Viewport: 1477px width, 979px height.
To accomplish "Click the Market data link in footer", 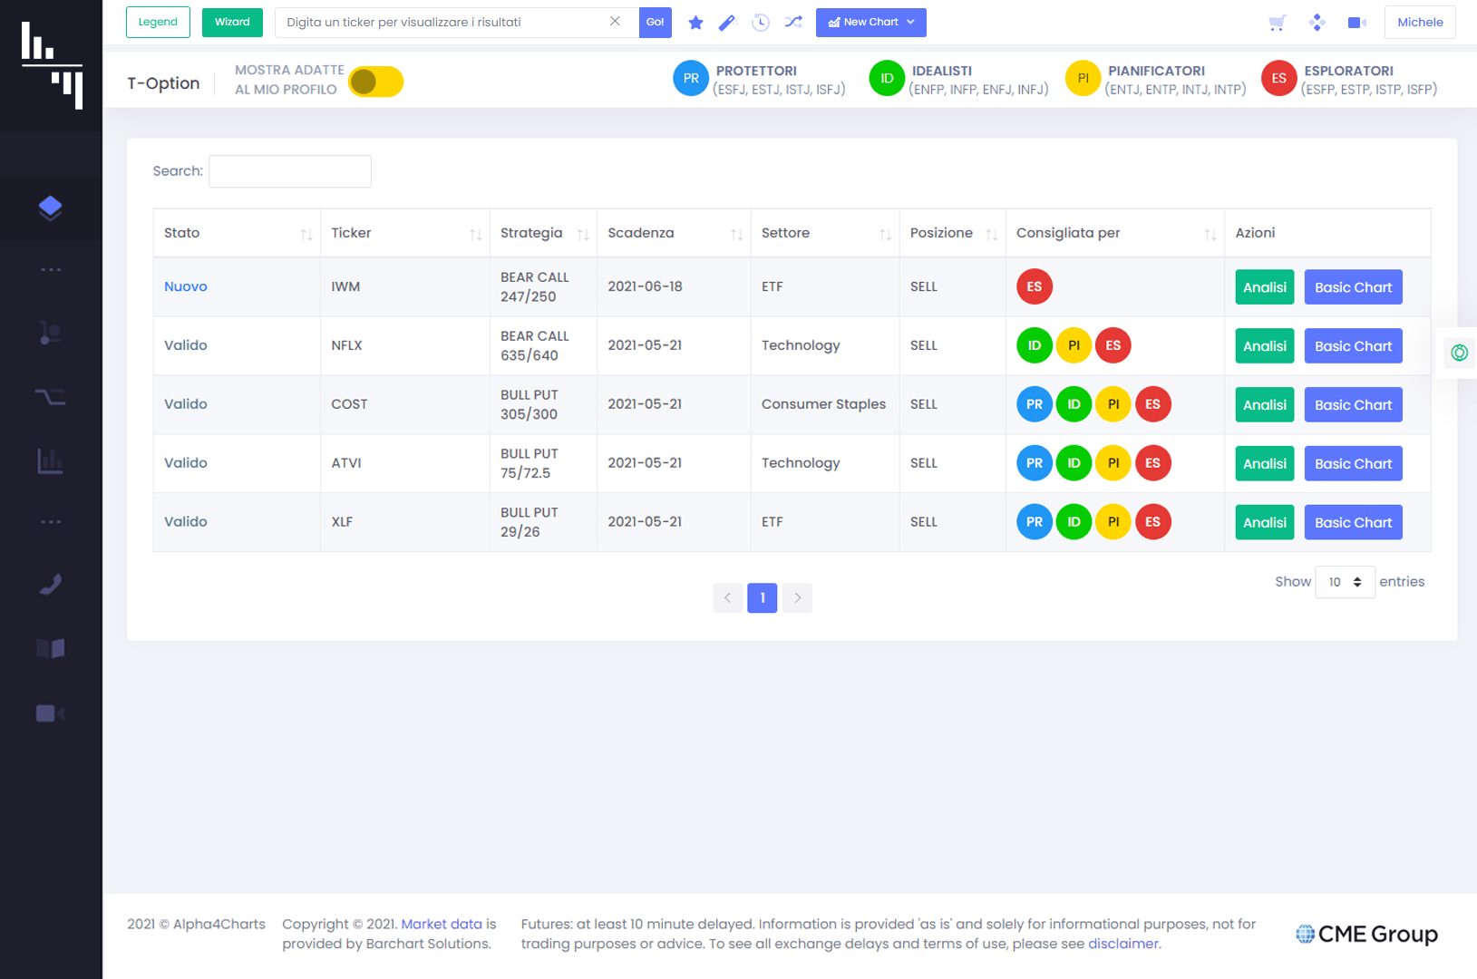I will coord(442,924).
